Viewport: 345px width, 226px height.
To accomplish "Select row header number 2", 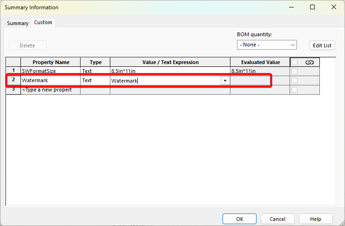I will point(14,80).
